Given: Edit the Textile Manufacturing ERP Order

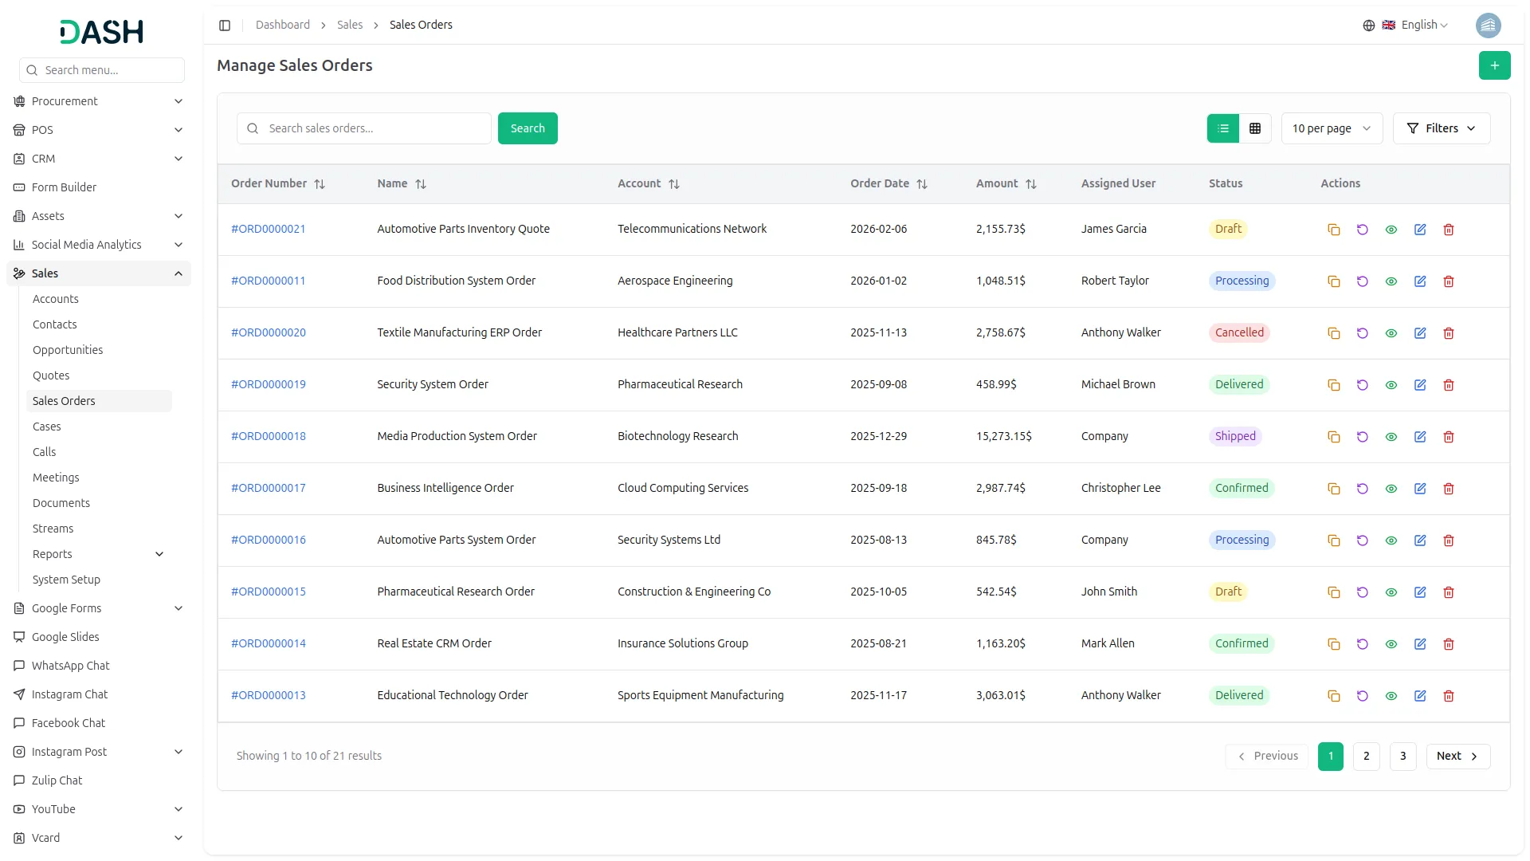Looking at the screenshot, I should [1420, 333].
